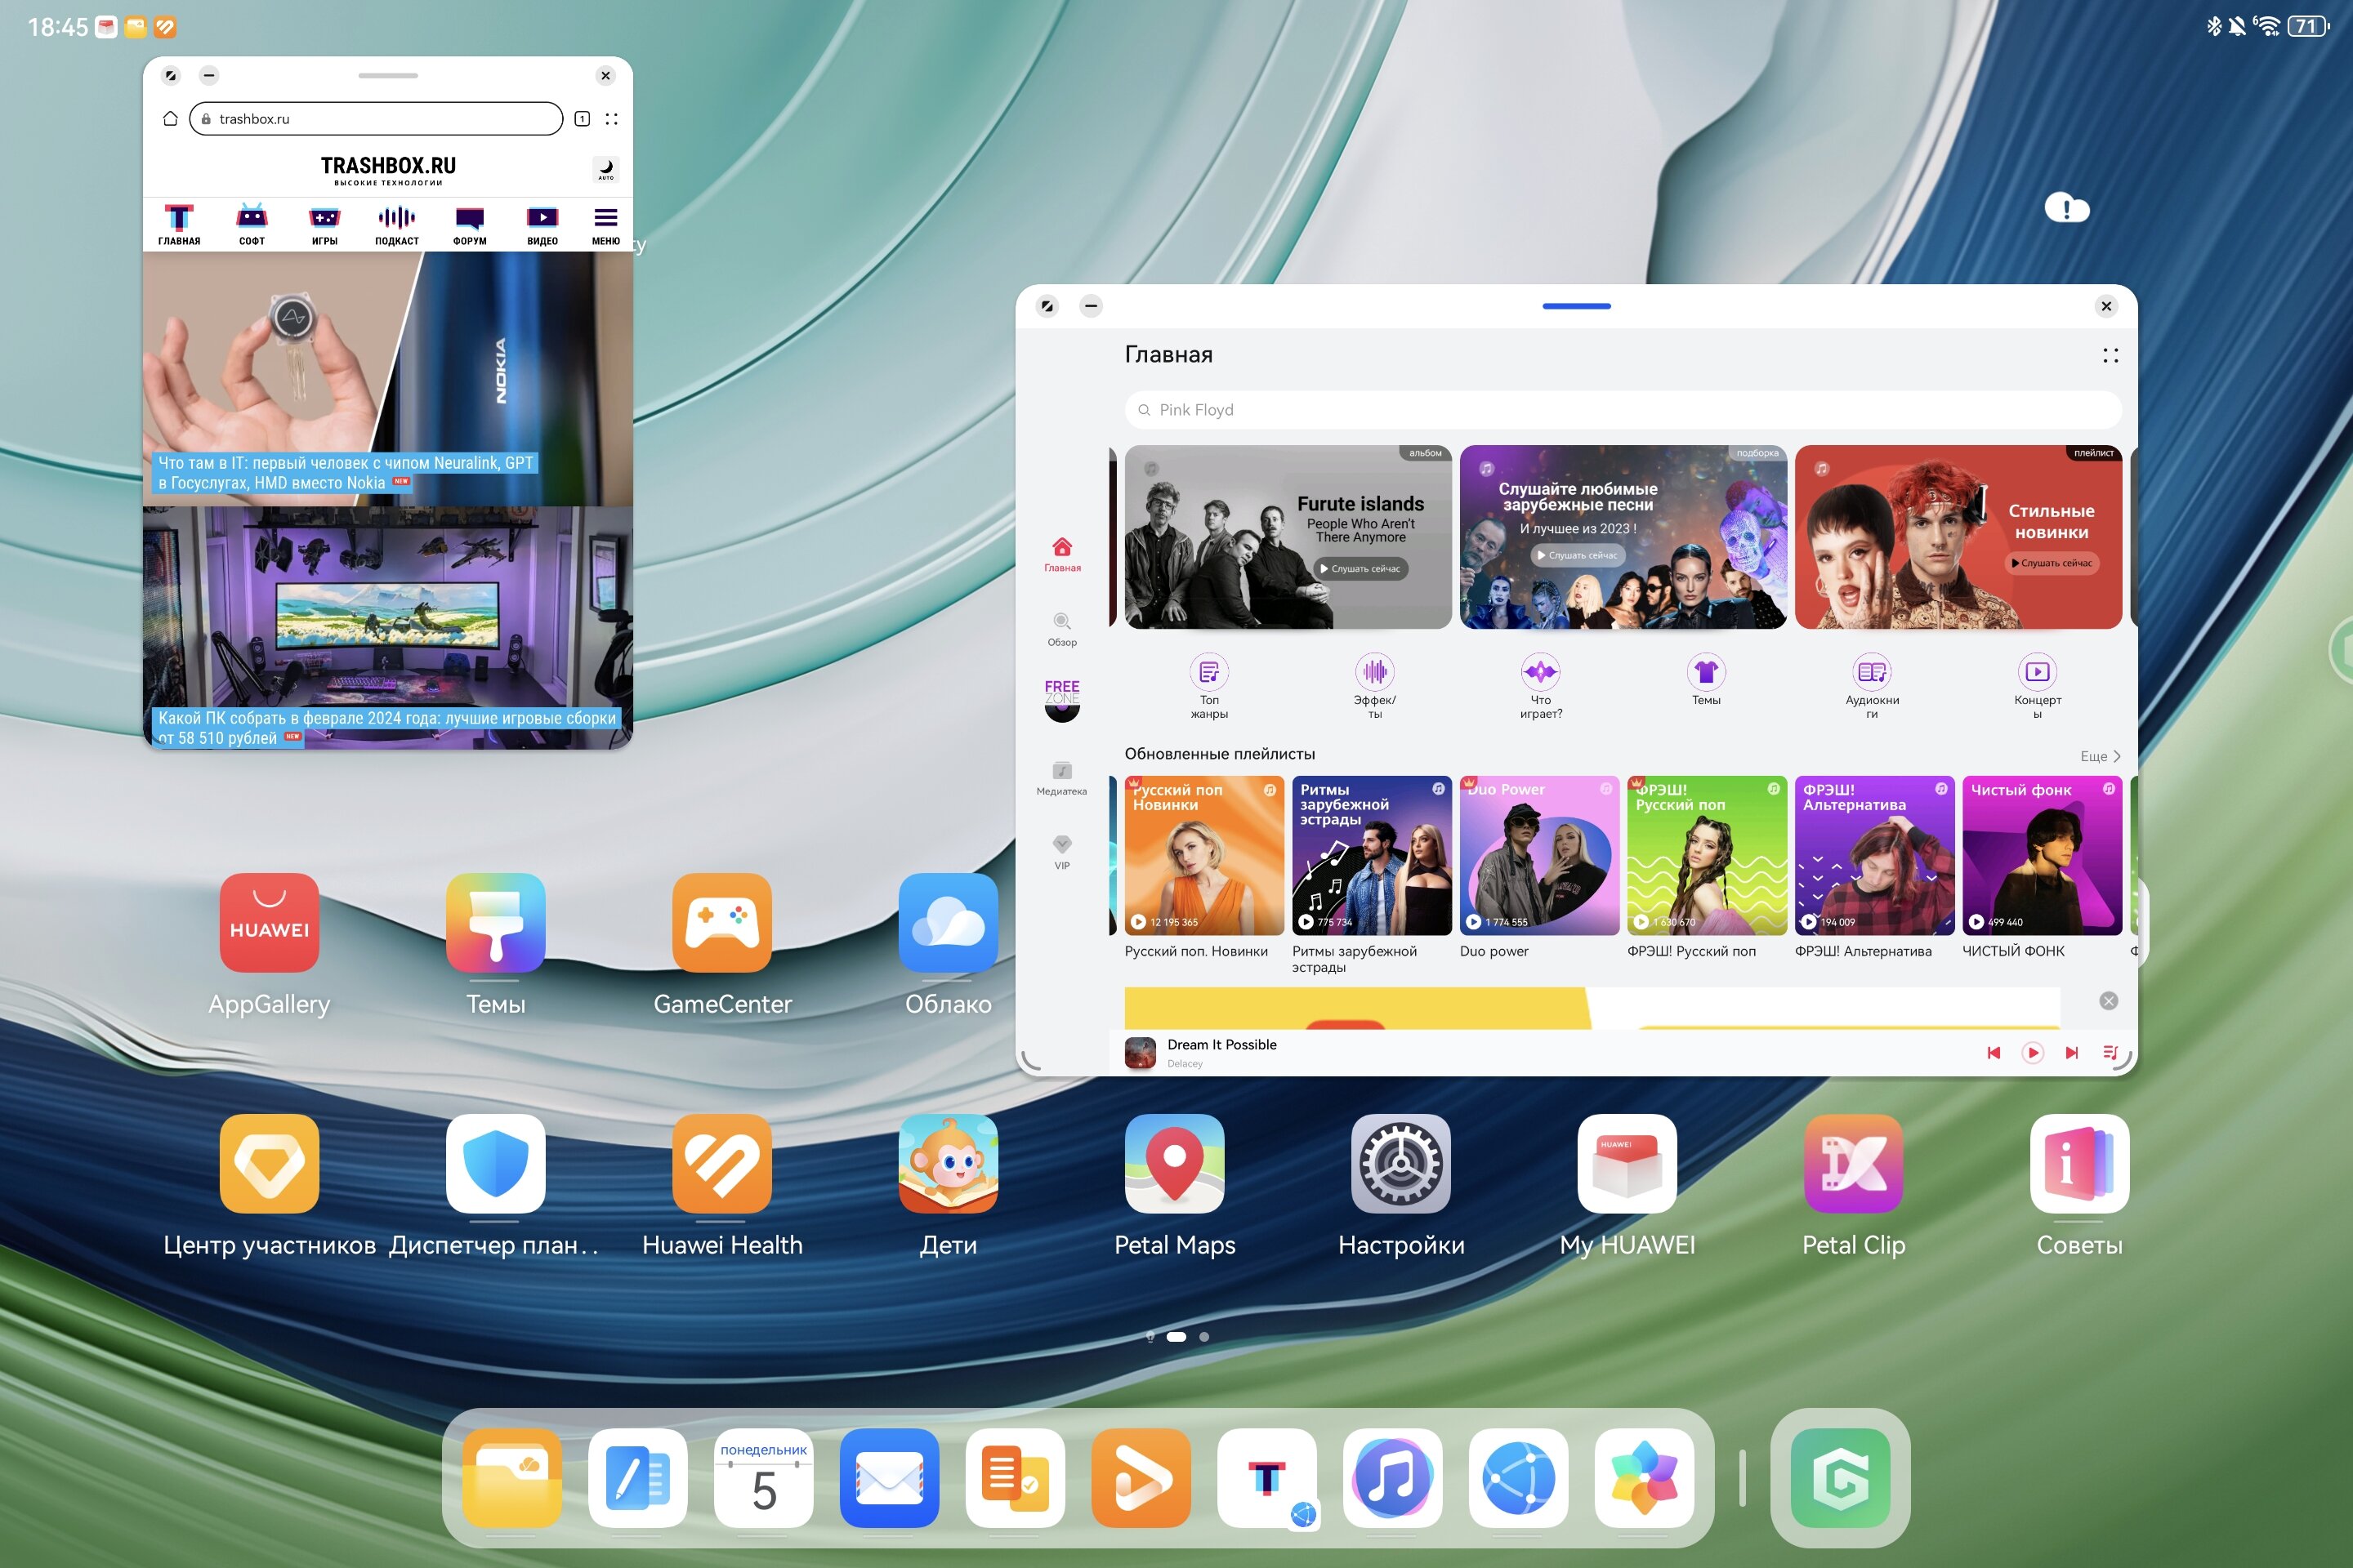Open the Trashbox shortcut in dock
2353x1568 pixels.
point(1266,1478)
